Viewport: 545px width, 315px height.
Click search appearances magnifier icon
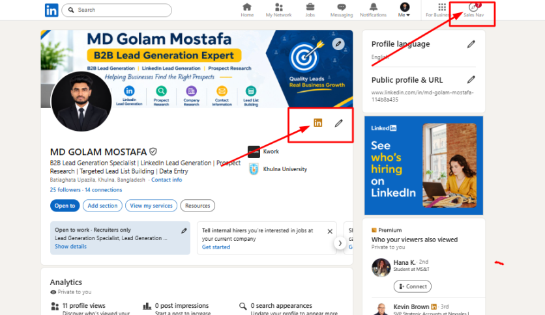coord(243,306)
